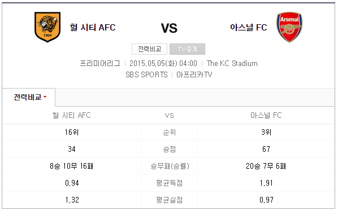Click the Arsenal cannon crest logo
338x211 pixels.
tap(289, 27)
